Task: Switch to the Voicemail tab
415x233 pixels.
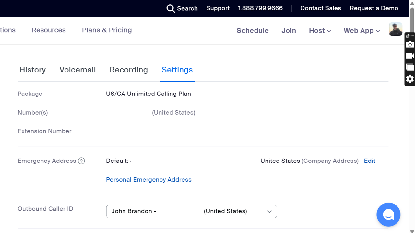Action: click(77, 70)
